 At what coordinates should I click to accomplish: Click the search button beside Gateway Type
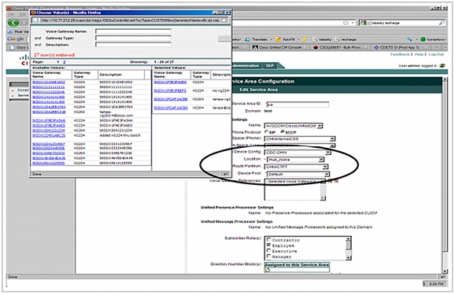point(224,39)
